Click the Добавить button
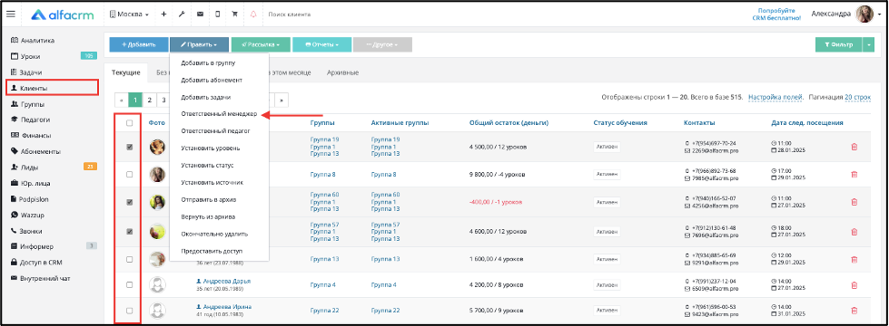Image resolution: width=889 pixels, height=326 pixels. pos(139,44)
